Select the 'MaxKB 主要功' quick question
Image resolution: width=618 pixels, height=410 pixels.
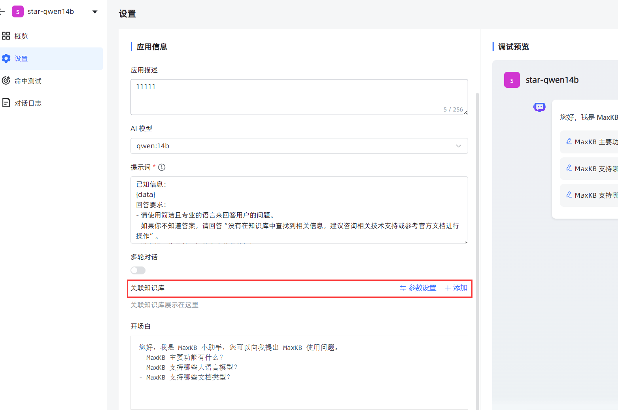coord(589,142)
